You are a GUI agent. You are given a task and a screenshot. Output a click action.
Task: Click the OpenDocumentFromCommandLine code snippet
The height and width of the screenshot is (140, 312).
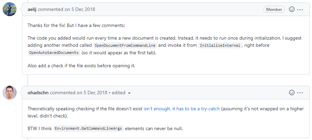[125, 45]
